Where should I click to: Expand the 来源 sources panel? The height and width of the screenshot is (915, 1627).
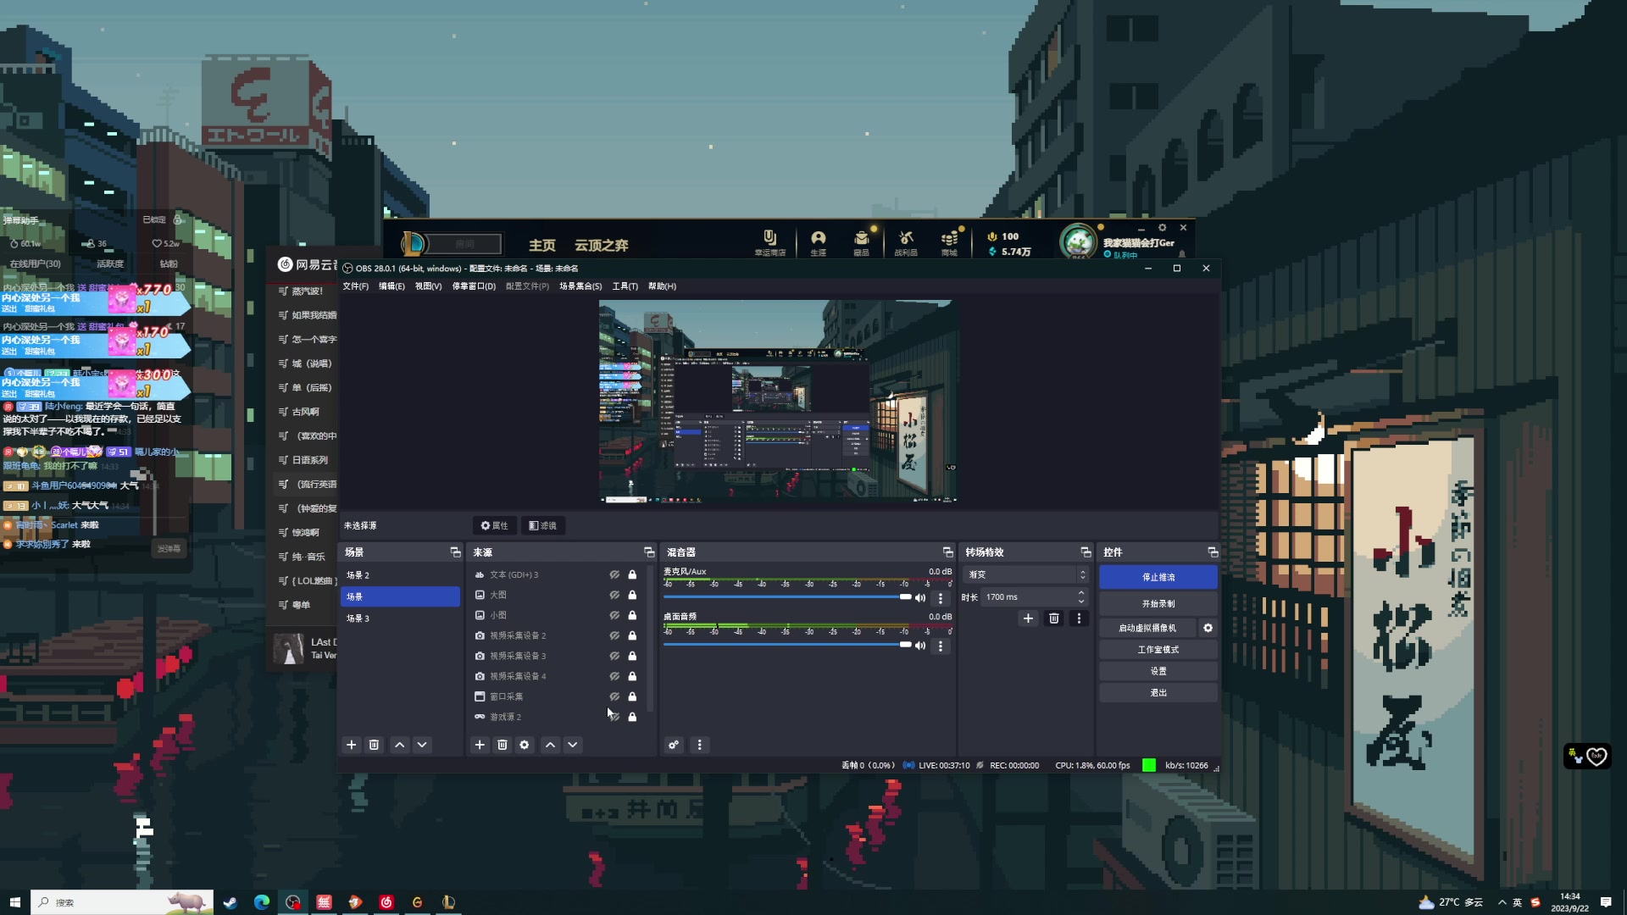(x=647, y=552)
